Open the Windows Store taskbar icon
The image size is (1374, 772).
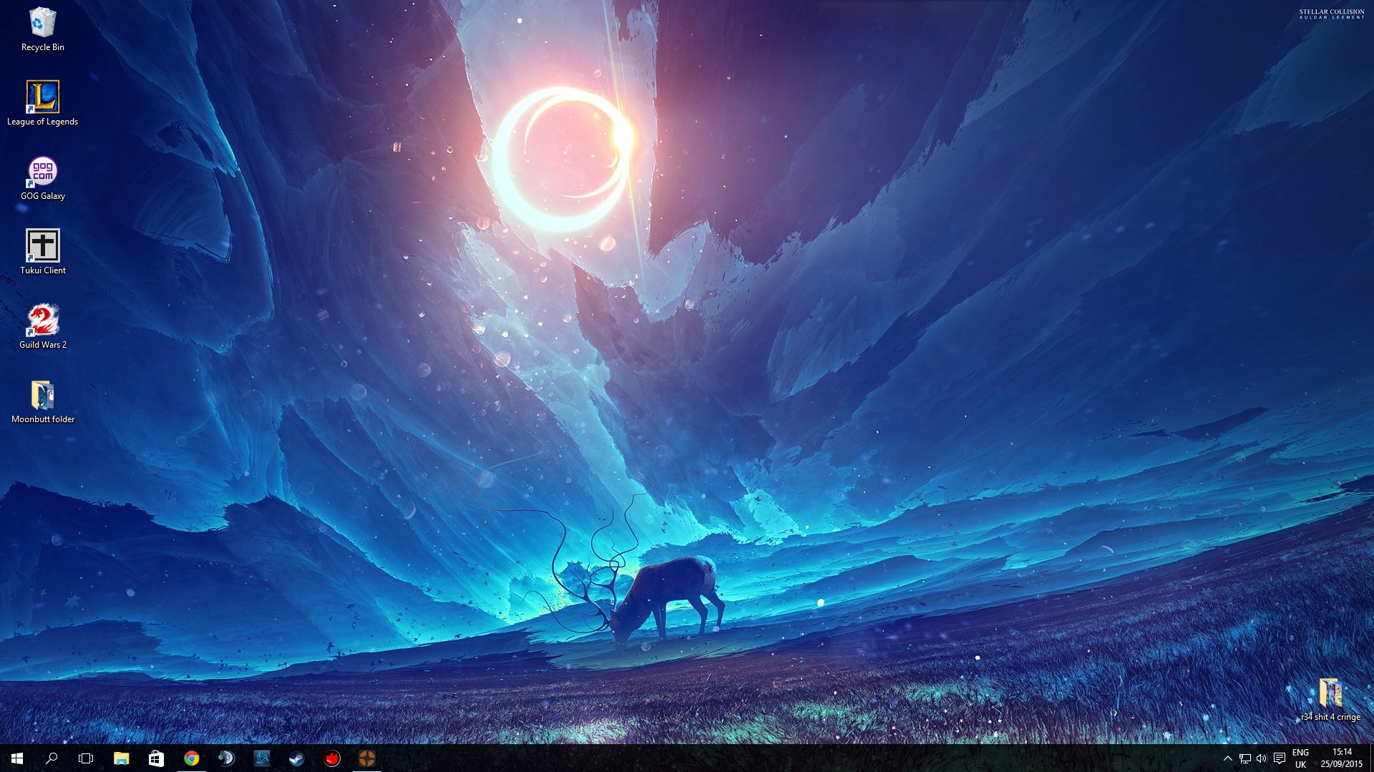(x=156, y=758)
